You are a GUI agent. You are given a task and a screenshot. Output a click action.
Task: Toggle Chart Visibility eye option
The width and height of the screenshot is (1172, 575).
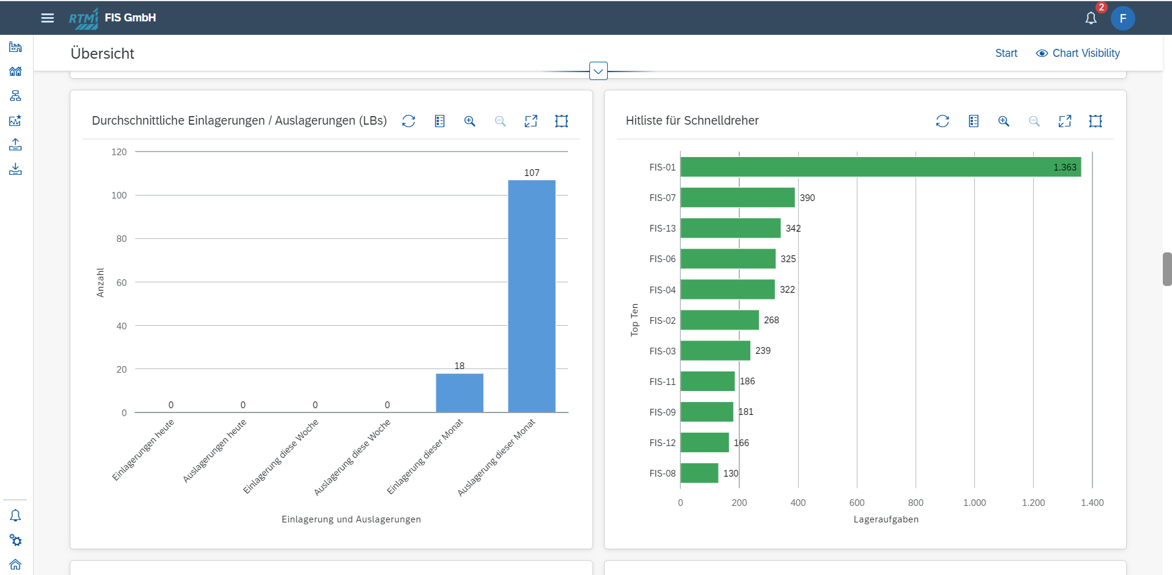pyautogui.click(x=1078, y=53)
